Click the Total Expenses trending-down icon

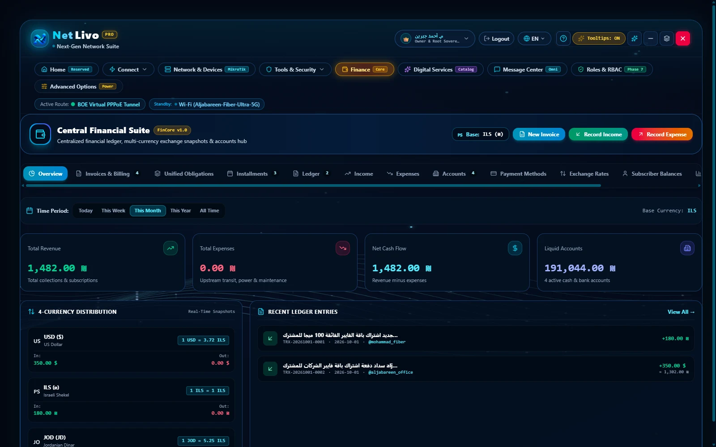(x=343, y=248)
